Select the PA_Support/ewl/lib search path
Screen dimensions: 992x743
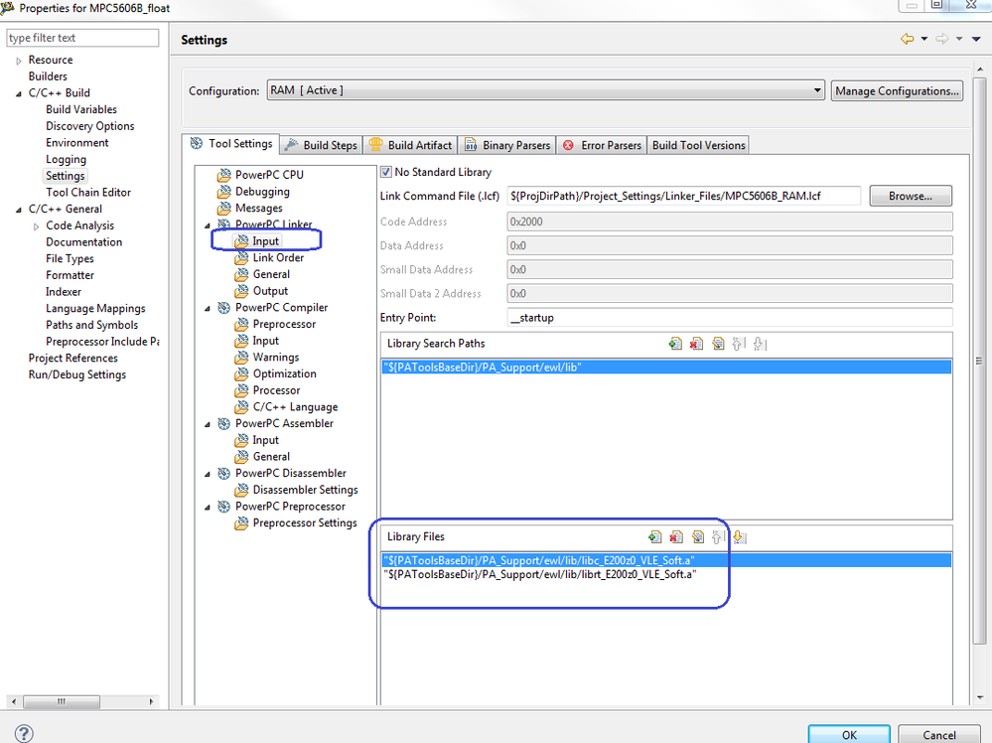(x=666, y=368)
